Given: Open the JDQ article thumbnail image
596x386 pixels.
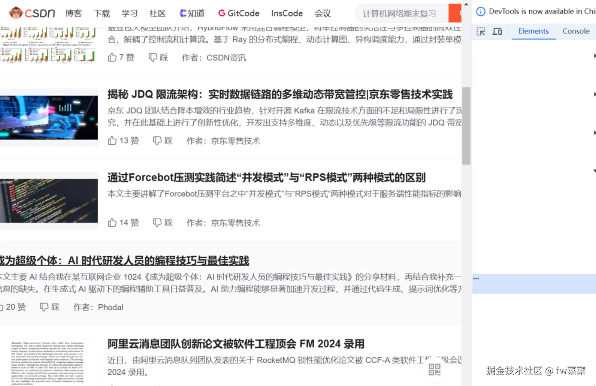Looking at the screenshot, I should (x=49, y=118).
